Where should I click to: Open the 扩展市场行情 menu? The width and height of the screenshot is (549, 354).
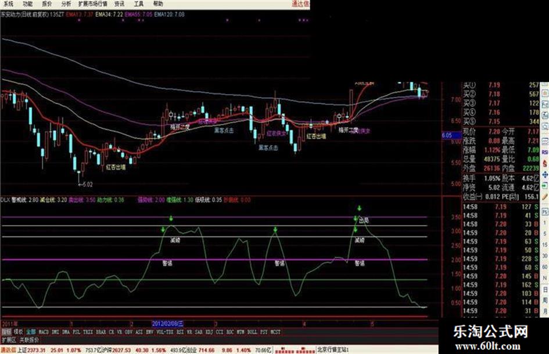[x=93, y=4]
